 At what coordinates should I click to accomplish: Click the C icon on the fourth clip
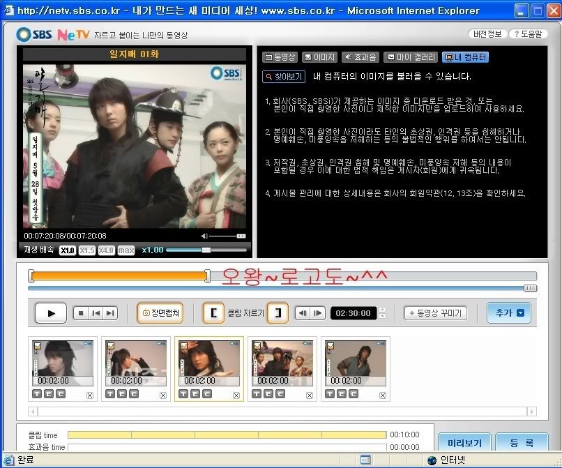tap(280, 394)
